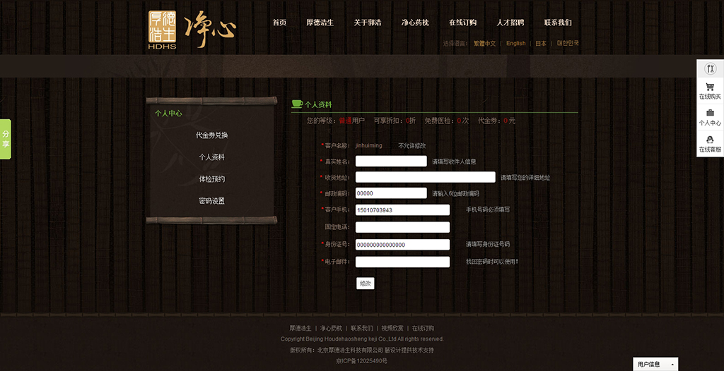Screen dimensions: 724x371
Task: Open 体检预约 from the sidebar
Action: 211,179
